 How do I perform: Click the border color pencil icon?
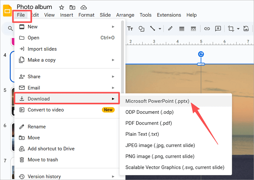[x=170, y=29]
